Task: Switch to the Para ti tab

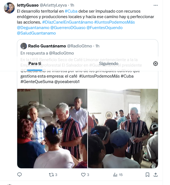Action: [35, 64]
